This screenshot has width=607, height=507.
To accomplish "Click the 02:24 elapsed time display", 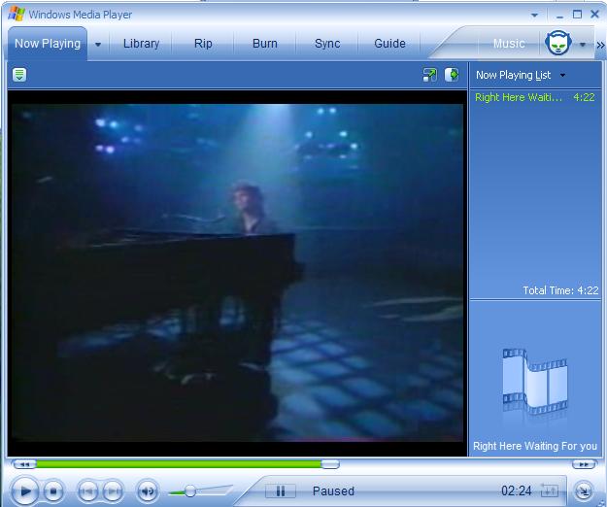I will pyautogui.click(x=517, y=491).
